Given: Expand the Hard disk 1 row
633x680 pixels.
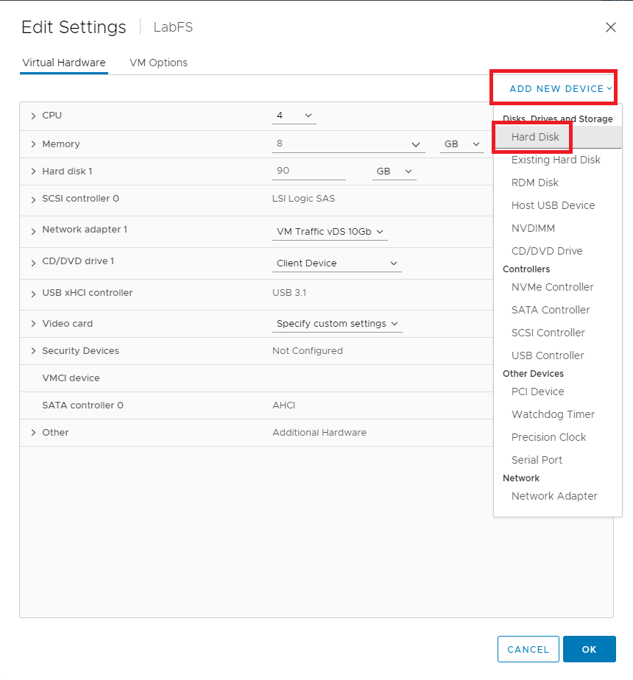Looking at the screenshot, I should tap(33, 171).
